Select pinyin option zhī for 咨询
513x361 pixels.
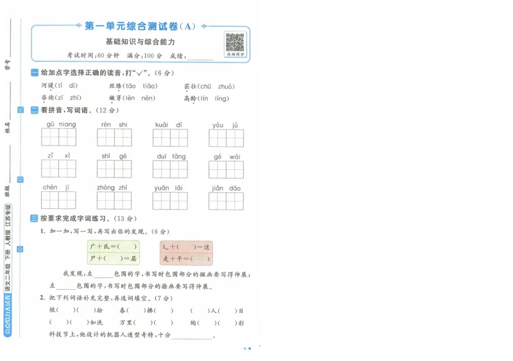click(x=74, y=97)
